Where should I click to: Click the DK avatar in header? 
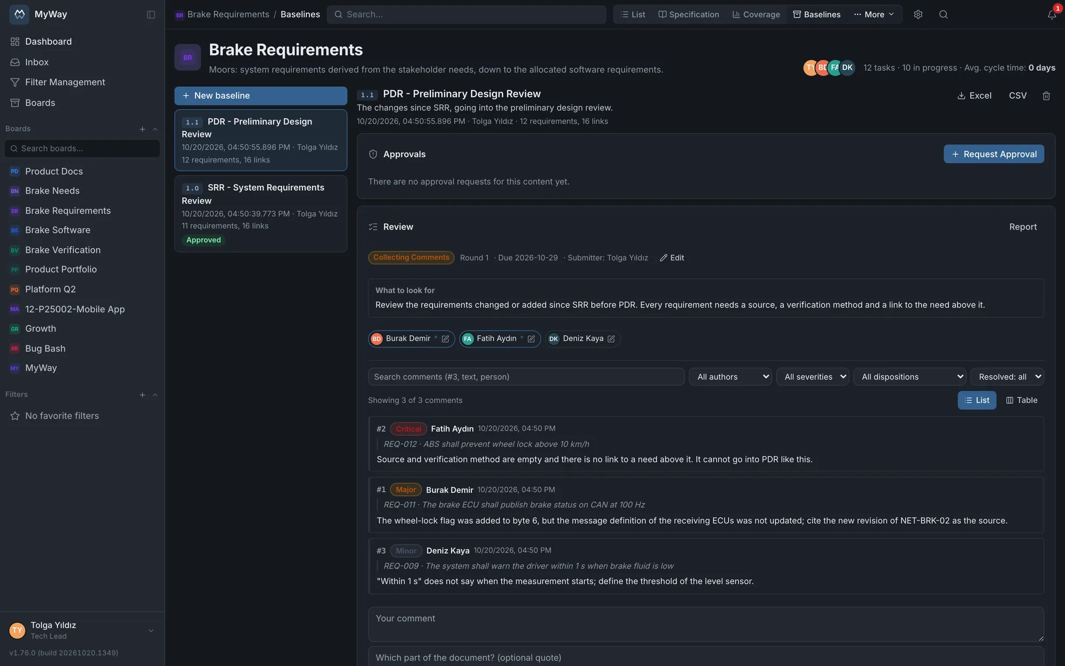[847, 68]
